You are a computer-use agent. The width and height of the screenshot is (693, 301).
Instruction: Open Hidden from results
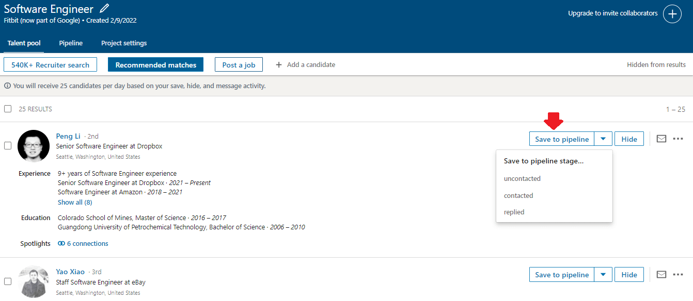tap(656, 65)
